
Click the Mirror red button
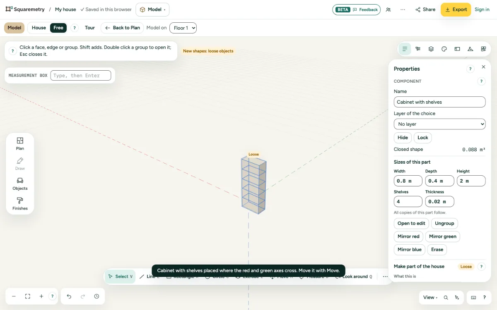coord(408,236)
